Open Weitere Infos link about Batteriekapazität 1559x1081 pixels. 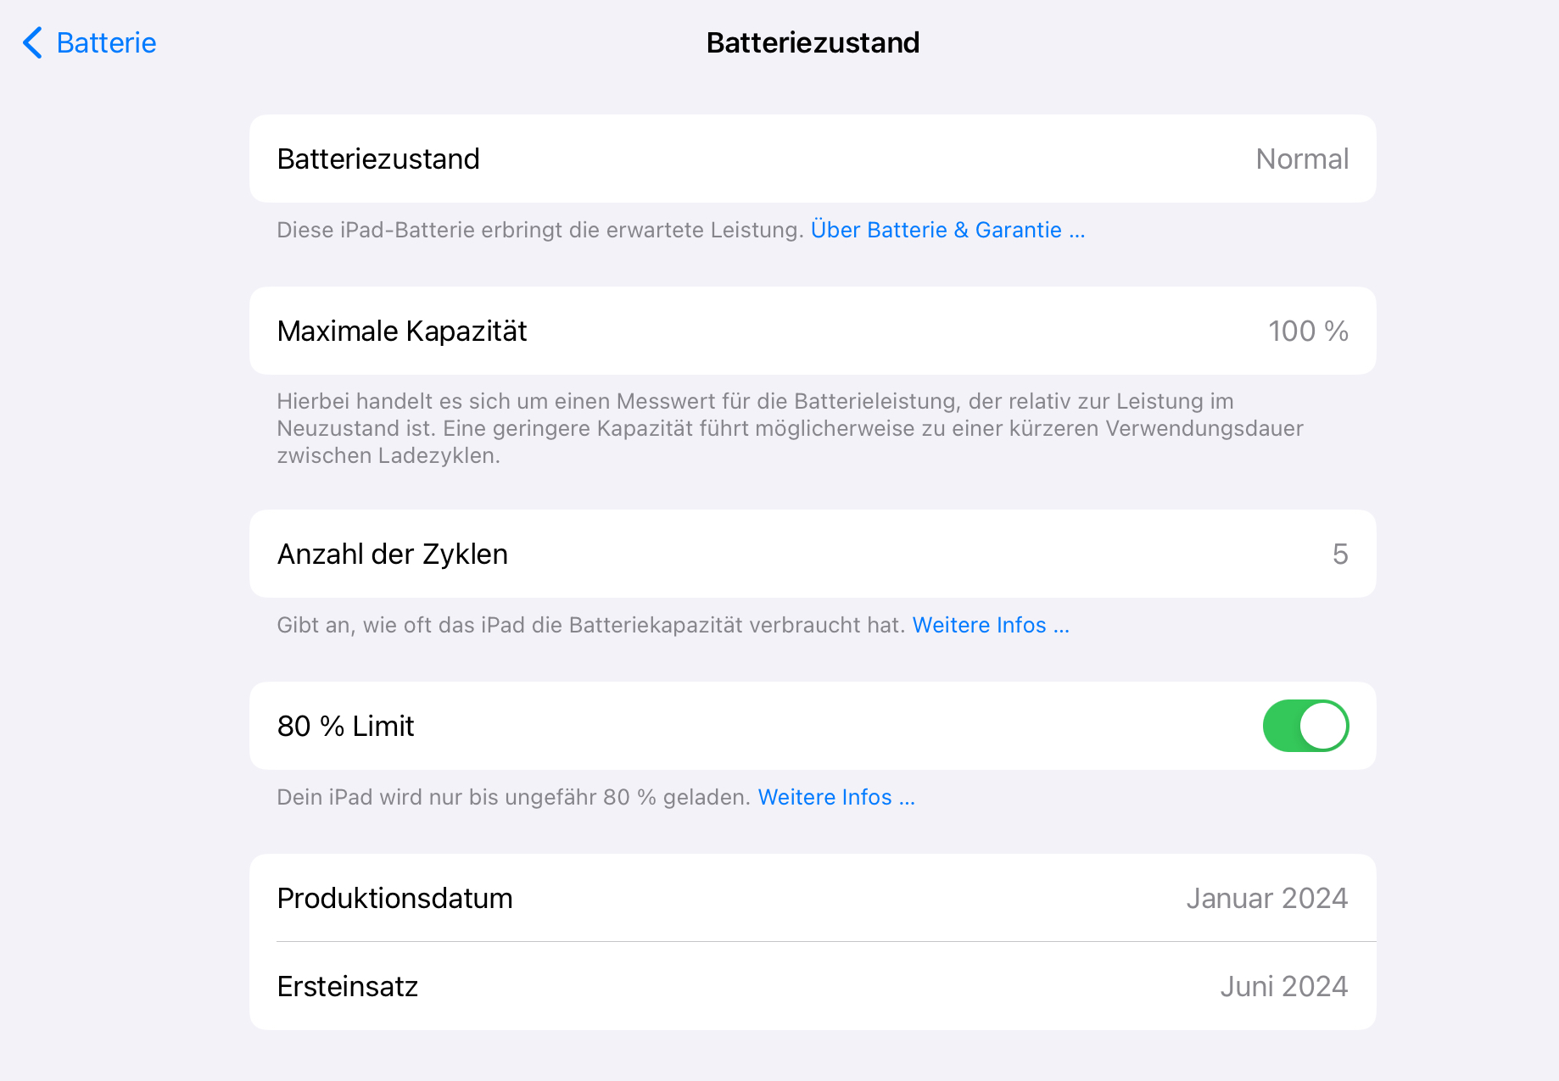[990, 625]
